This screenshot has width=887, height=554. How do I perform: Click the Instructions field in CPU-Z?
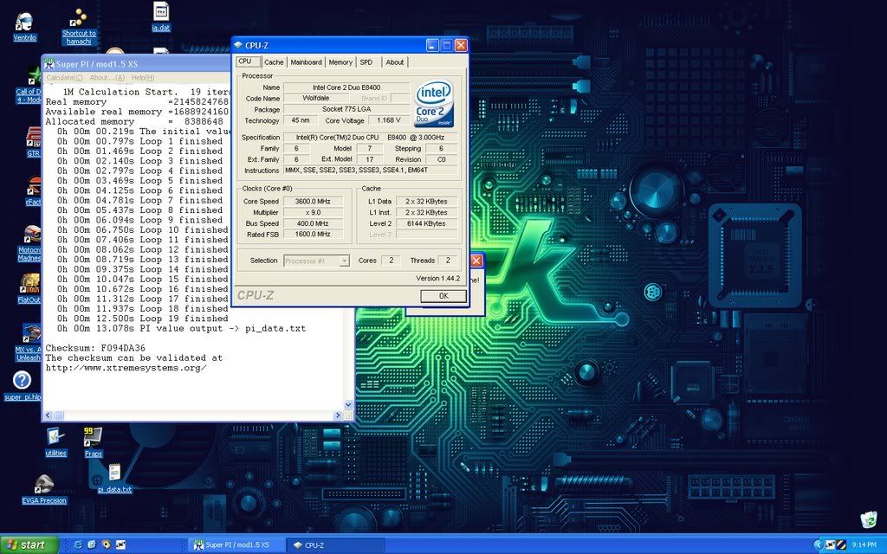(370, 171)
